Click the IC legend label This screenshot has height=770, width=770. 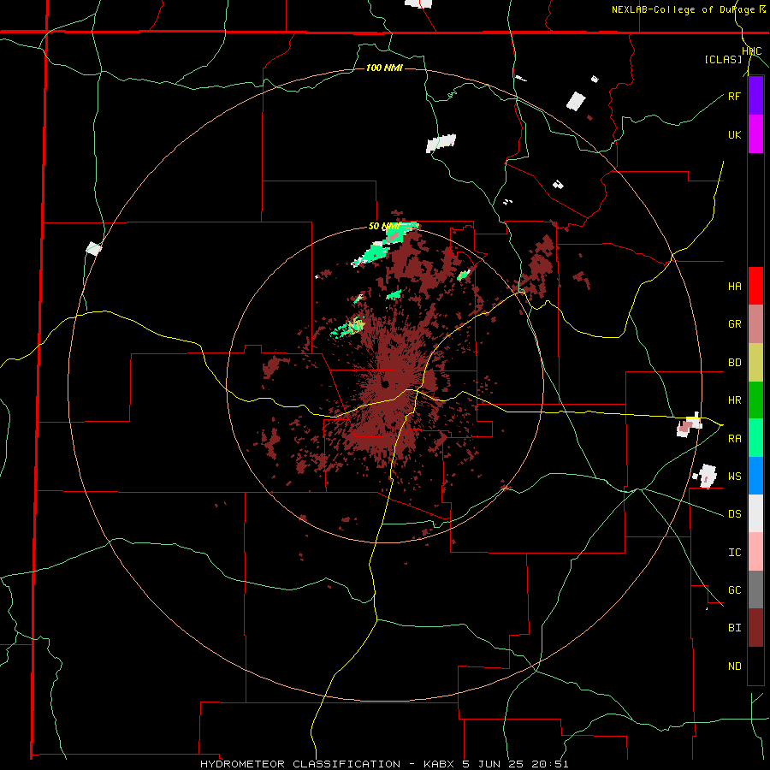(x=734, y=553)
